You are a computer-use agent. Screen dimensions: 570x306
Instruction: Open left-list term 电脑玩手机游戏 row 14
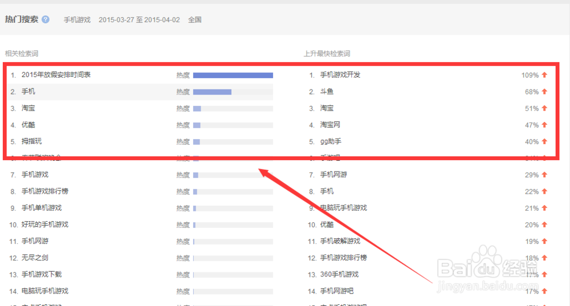45,291
